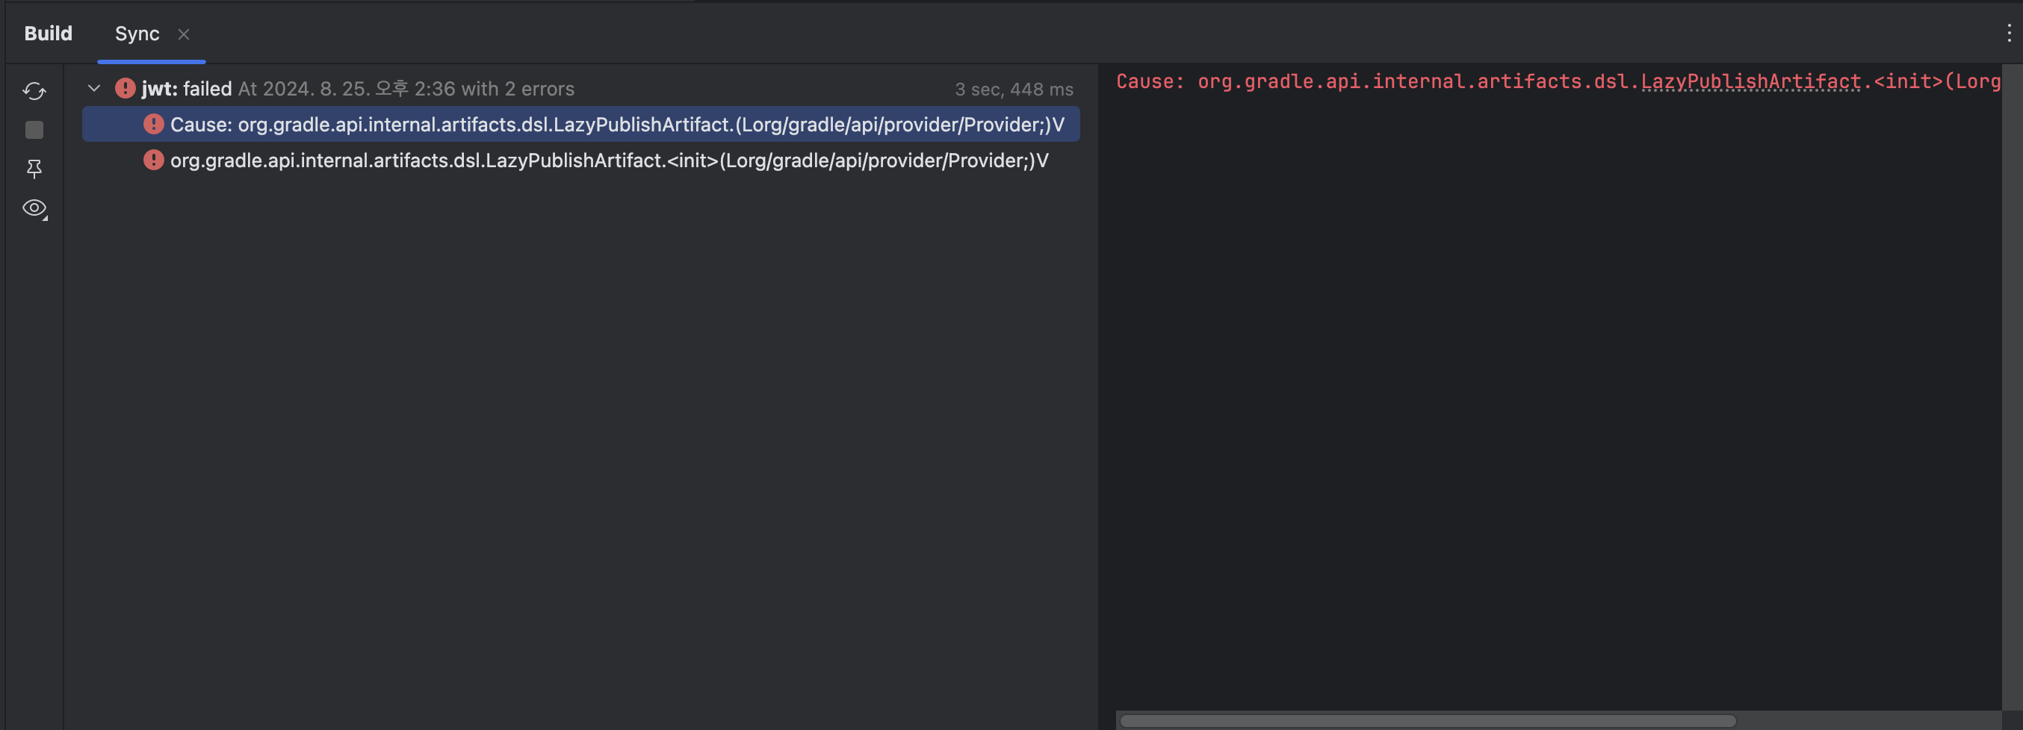Viewport: 2023px width, 730px height.
Task: Collapse the 'jwt: failed' tree node
Action: click(x=94, y=88)
